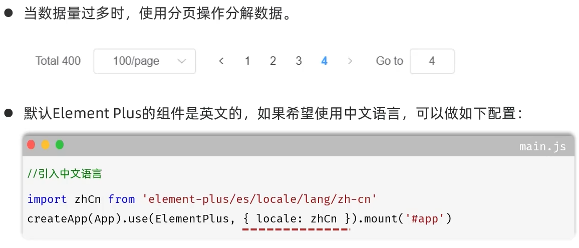Go to next page with right arrow
The height and width of the screenshot is (248, 579).
350,61
